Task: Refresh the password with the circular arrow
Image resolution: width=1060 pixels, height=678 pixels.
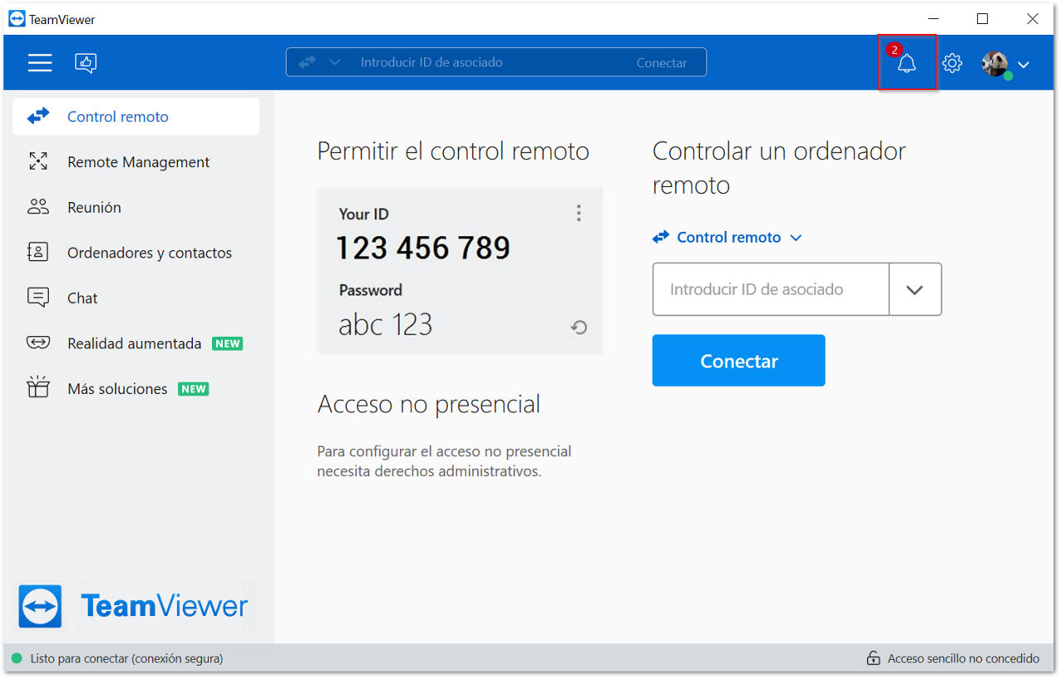Action: pyautogui.click(x=579, y=327)
